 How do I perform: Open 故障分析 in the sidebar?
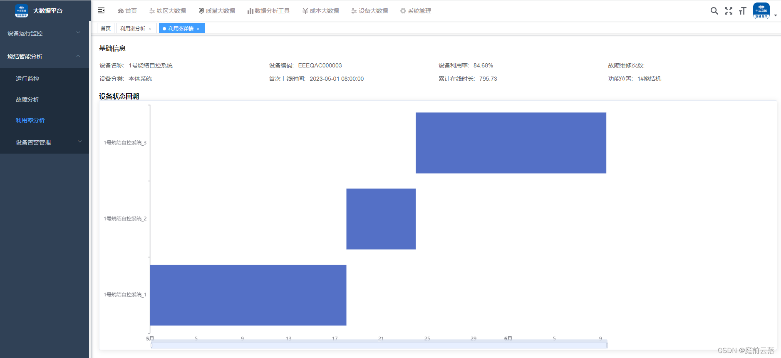click(45, 99)
